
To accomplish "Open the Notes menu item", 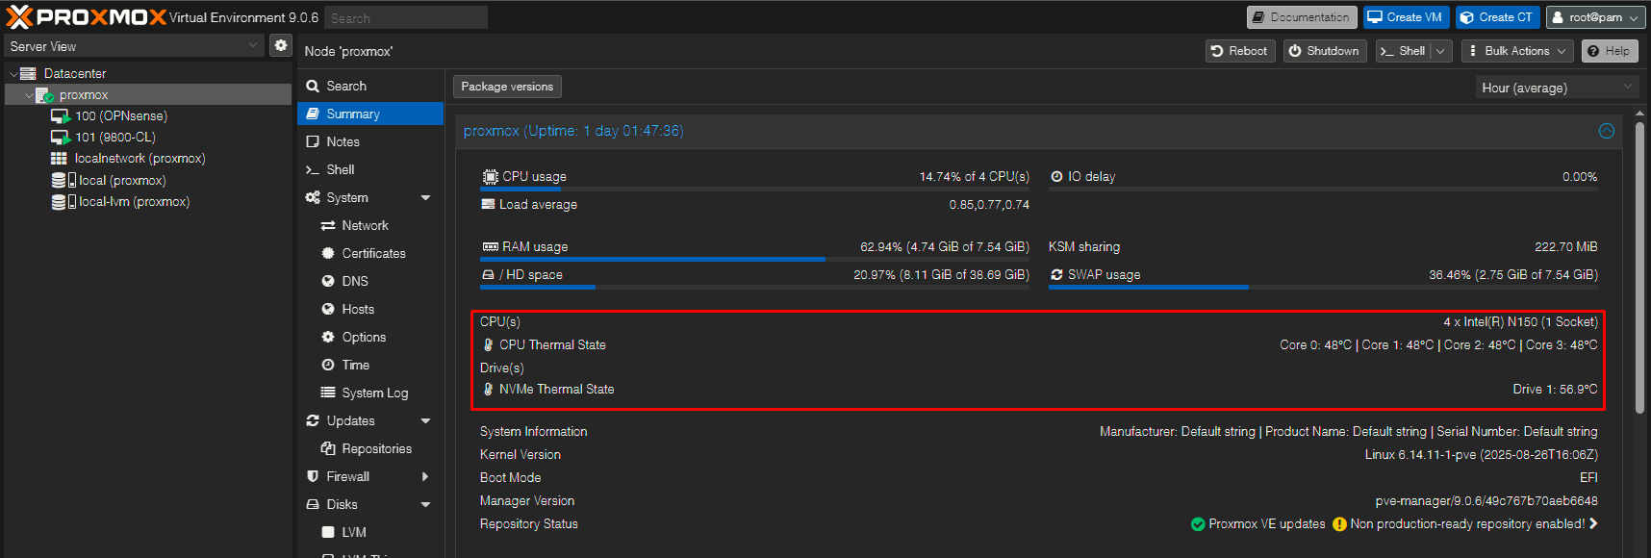I will click(x=370, y=141).
